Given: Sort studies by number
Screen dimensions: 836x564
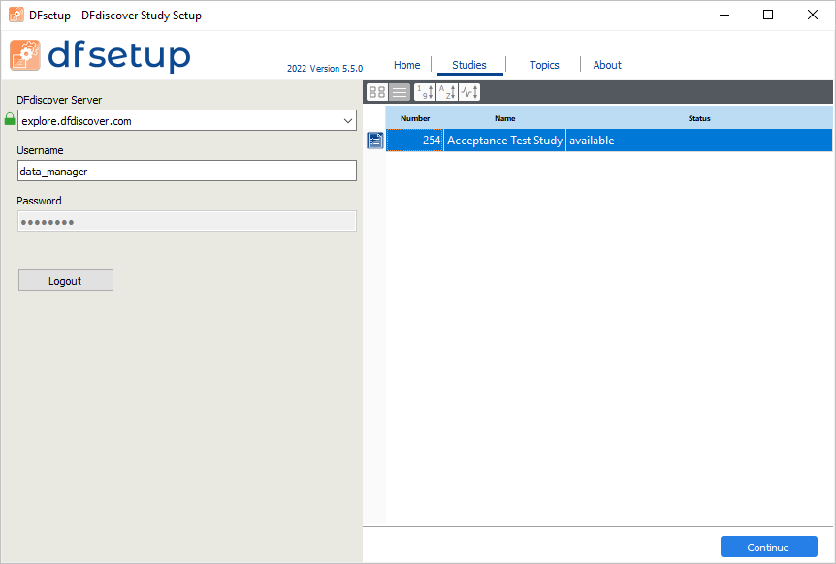Looking at the screenshot, I should pyautogui.click(x=425, y=92).
